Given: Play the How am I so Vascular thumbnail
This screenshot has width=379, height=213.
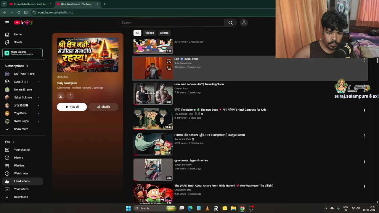Looking at the screenshot, I should 153,93.
